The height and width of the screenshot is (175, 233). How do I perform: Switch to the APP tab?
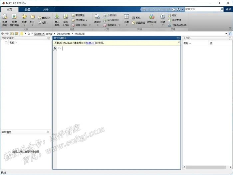[x=46, y=10]
